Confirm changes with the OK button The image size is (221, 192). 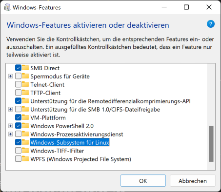pos(143,181)
